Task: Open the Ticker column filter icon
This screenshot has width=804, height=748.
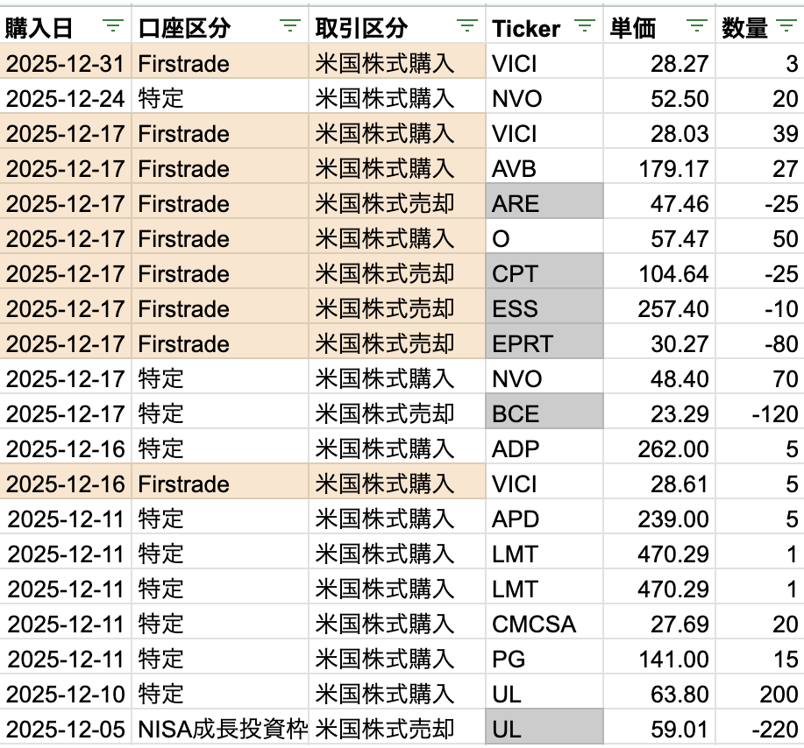Action: click(585, 26)
